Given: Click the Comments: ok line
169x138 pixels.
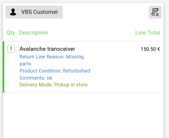Looking at the screenshot, I should click(36, 78).
